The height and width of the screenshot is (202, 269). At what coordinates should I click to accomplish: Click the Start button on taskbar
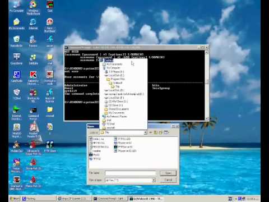tap(15, 199)
